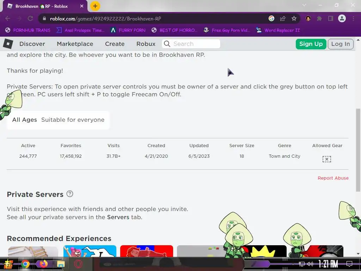Open the extensions puzzle icon
This screenshot has height=271, width=361.
click(x=319, y=18)
